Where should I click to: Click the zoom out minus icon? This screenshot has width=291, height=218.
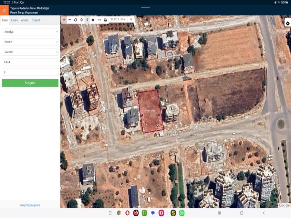point(70,20)
